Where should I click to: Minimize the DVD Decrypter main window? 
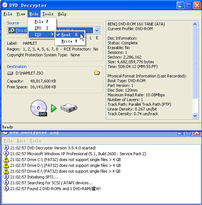[180, 5]
